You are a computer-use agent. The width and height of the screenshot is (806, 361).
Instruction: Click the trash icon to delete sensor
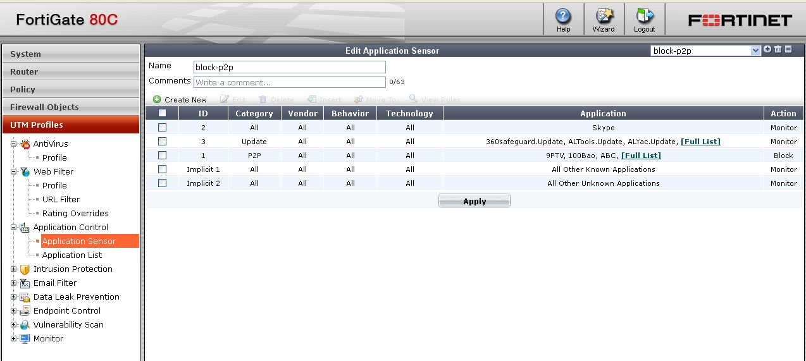tap(778, 49)
